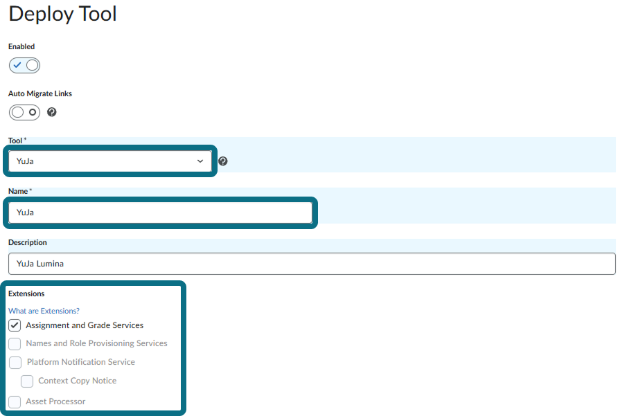
Task: Focus the Name field containing YuJa
Action: coord(160,212)
